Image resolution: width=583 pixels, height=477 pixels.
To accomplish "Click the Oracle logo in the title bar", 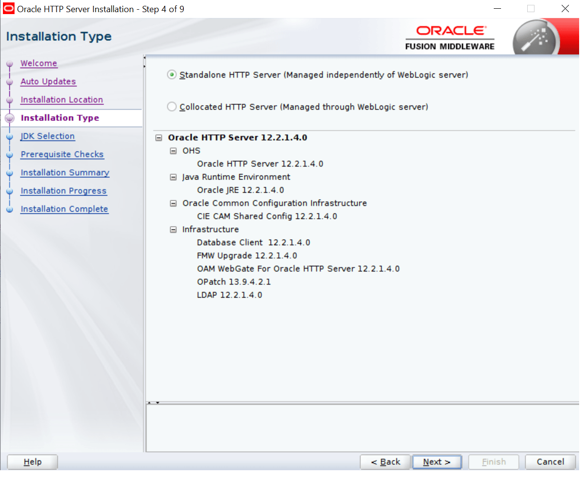I will coord(8,8).
